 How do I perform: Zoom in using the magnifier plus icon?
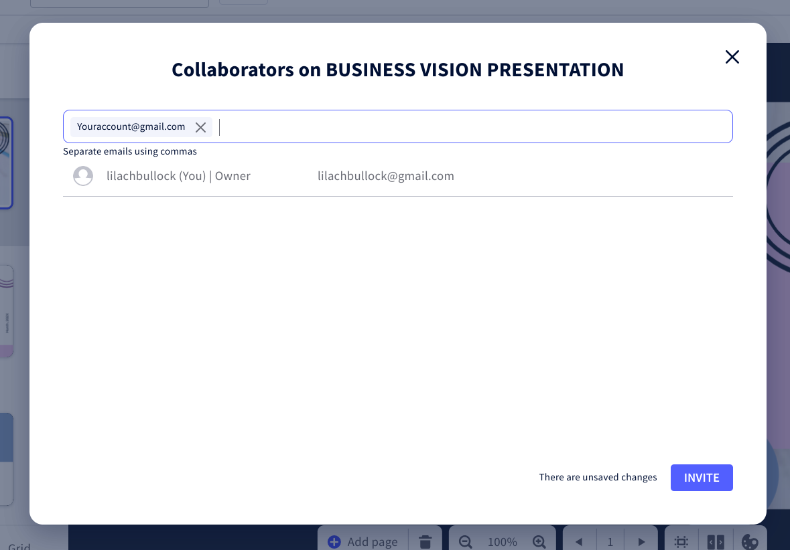539,541
